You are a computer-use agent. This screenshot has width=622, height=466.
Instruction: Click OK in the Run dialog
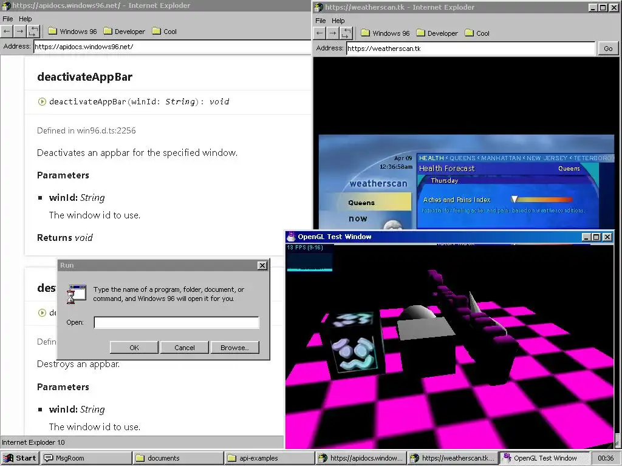tap(134, 348)
